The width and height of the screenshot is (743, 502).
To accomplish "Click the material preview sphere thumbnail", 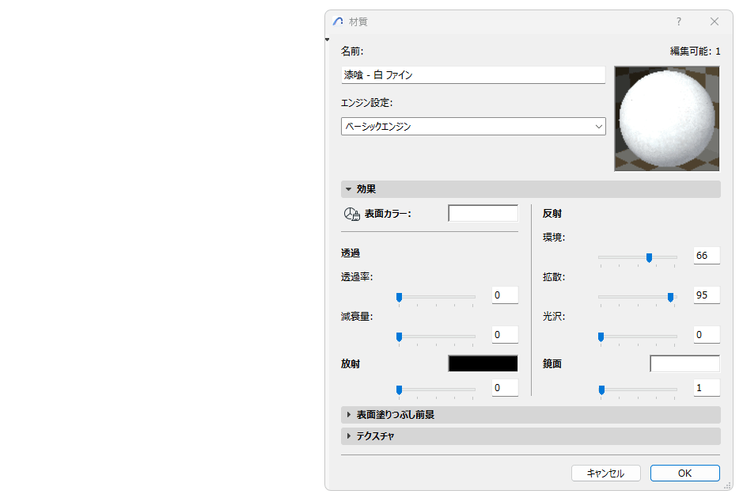I will 666,119.
